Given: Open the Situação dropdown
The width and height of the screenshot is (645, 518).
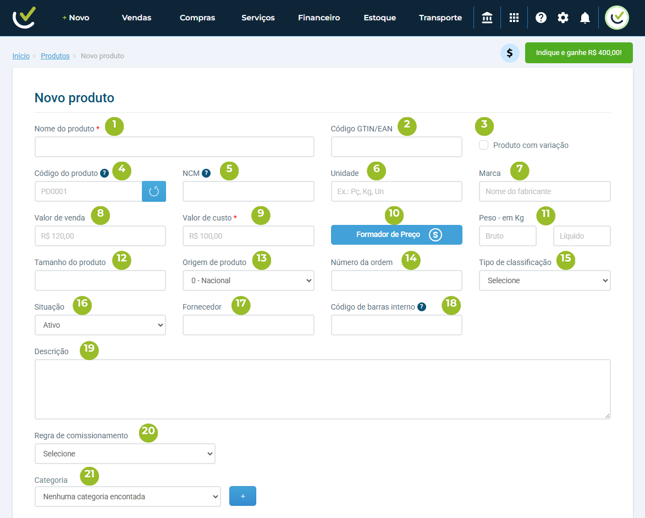Looking at the screenshot, I should click(101, 325).
